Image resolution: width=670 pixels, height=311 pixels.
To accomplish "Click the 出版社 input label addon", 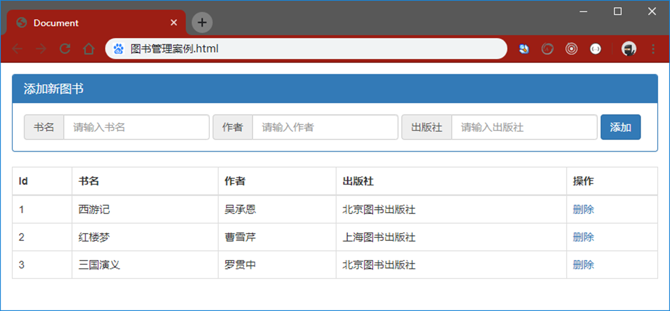I will tap(427, 127).
